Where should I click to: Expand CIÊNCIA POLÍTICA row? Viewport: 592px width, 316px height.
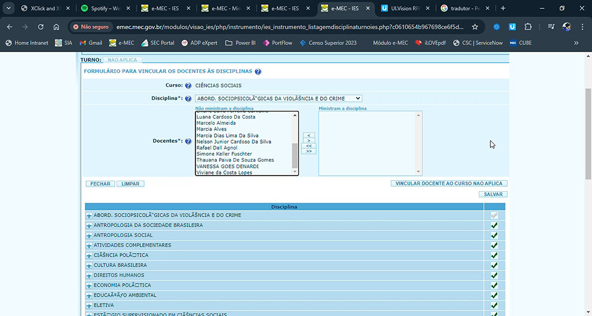(89, 256)
